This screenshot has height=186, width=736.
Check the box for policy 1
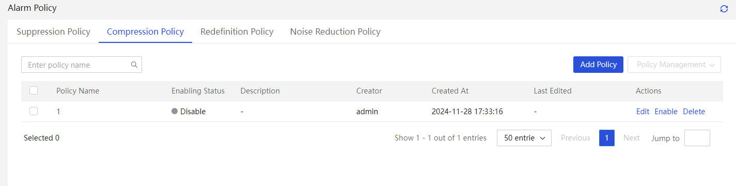pos(34,111)
